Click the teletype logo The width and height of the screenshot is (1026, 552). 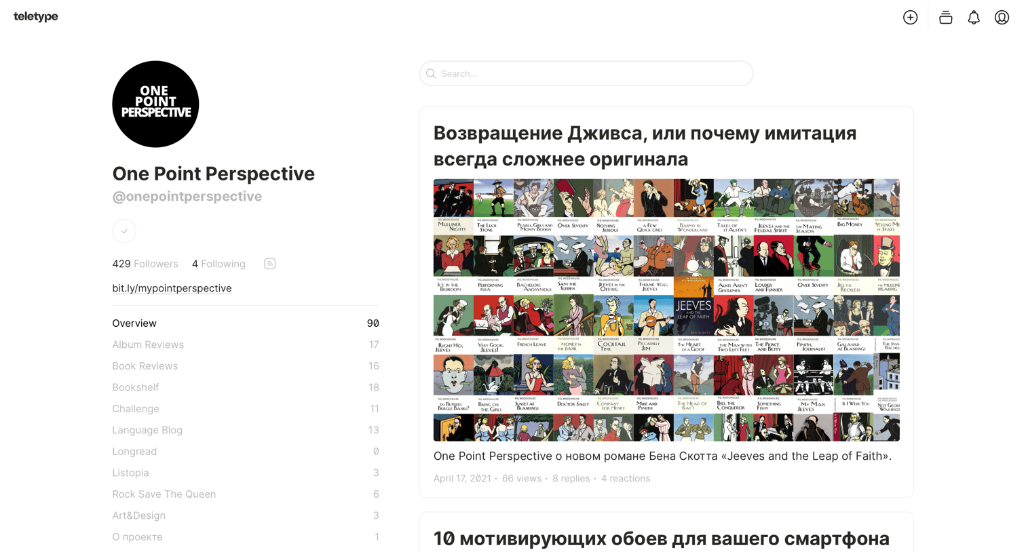tap(36, 16)
